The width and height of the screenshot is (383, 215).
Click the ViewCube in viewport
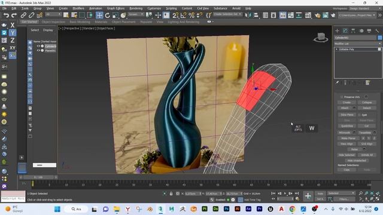[321, 37]
